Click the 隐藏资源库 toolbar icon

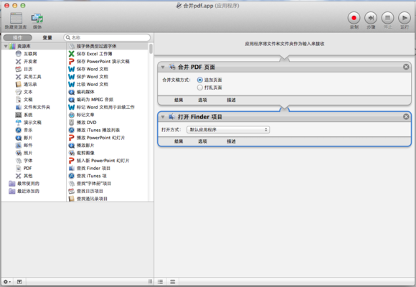coord(16,18)
